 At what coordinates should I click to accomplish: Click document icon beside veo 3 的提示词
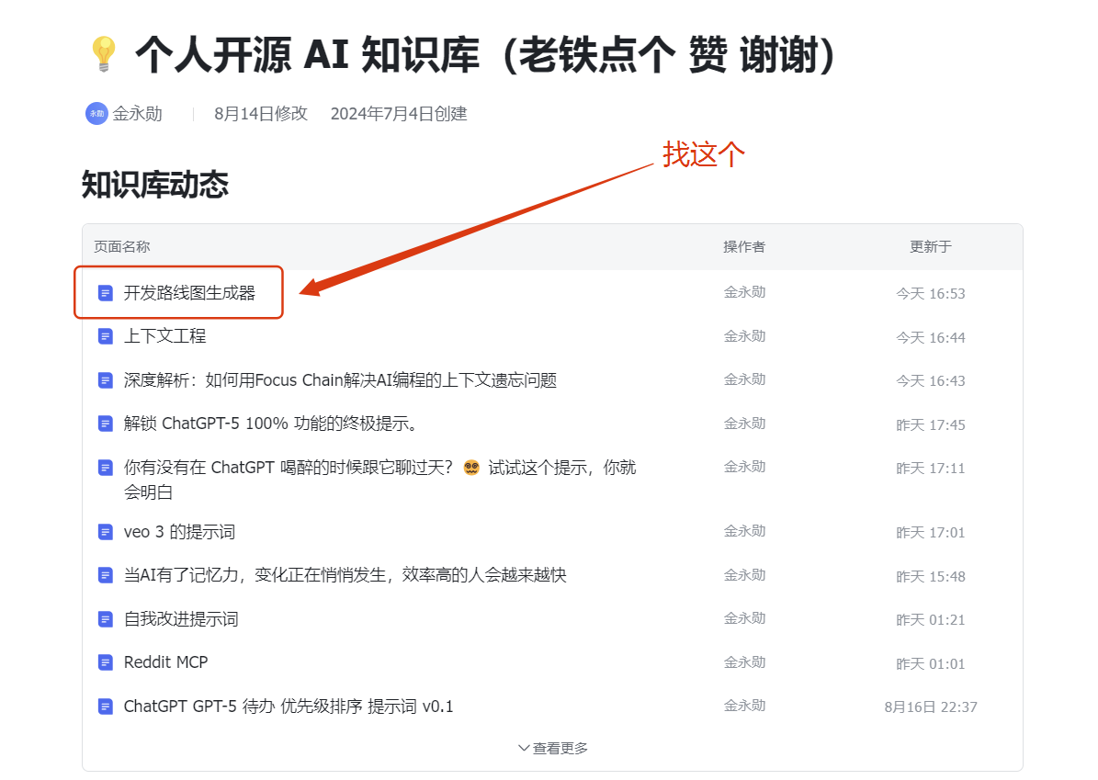[x=105, y=532]
